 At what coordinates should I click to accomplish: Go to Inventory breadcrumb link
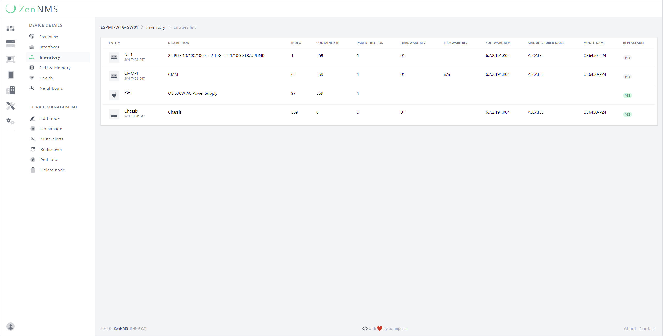point(156,27)
